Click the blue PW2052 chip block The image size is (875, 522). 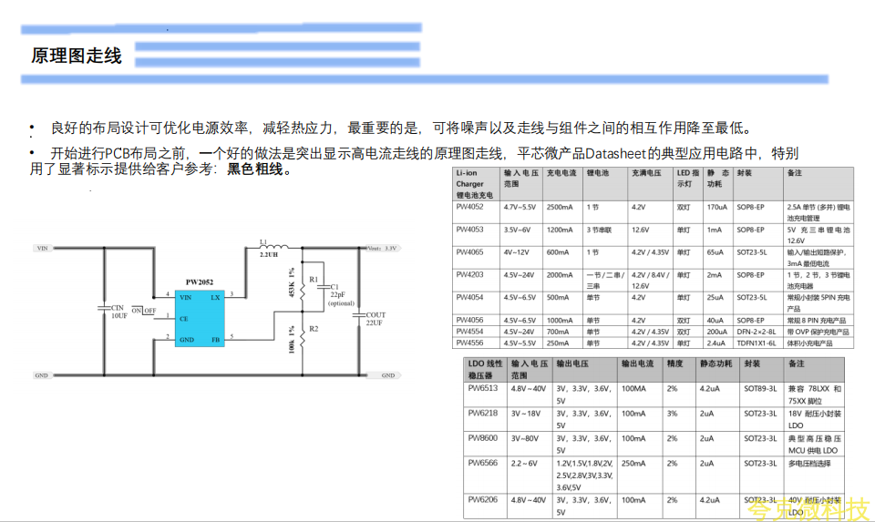200,316
